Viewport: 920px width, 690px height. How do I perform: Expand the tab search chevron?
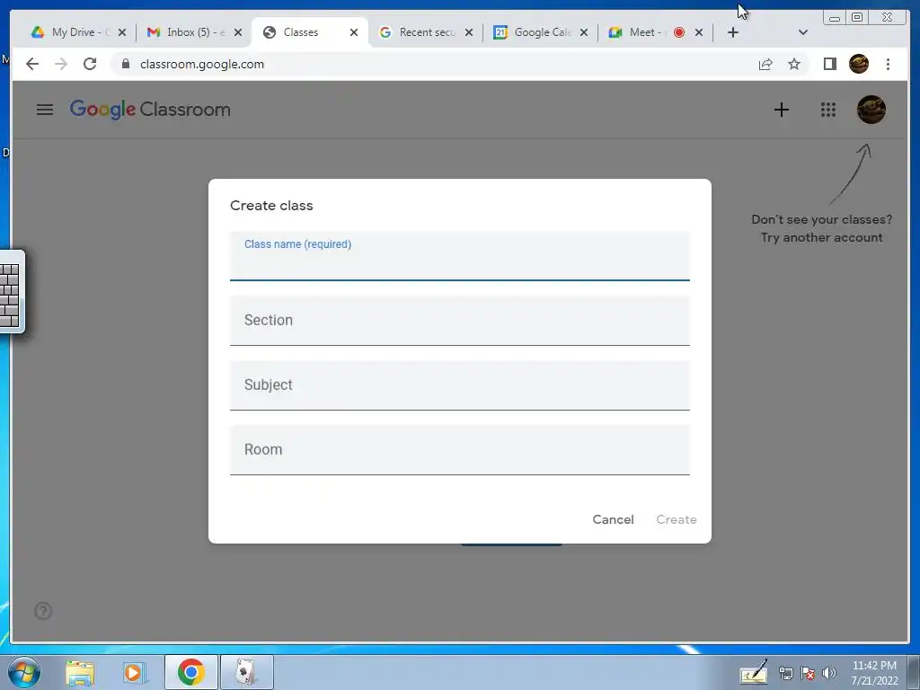click(803, 32)
